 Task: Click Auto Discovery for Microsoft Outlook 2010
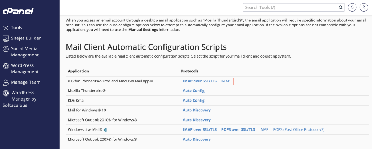click(197, 120)
